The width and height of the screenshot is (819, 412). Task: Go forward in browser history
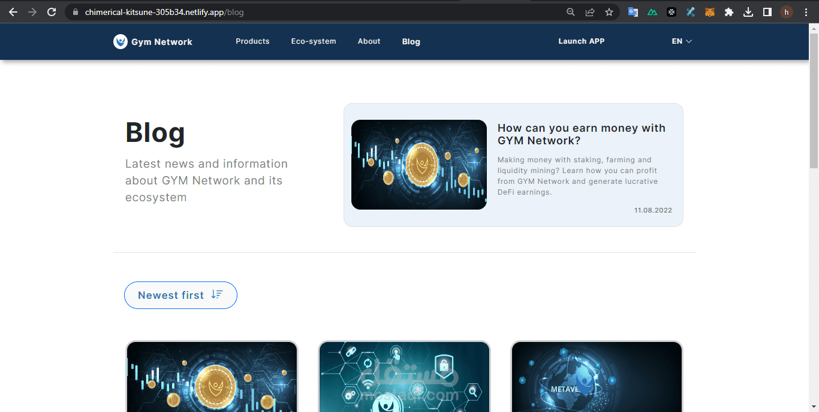[32, 12]
